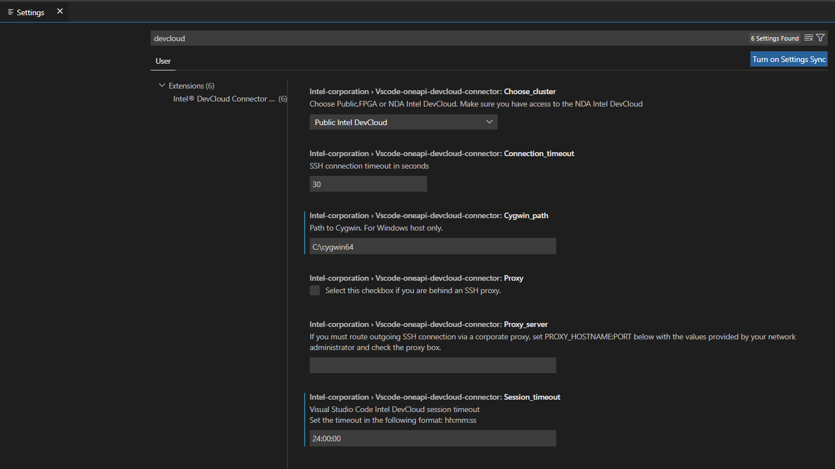Click 'Path to Cygwin. For Windows host only.'
The image size is (835, 469).
click(x=376, y=228)
